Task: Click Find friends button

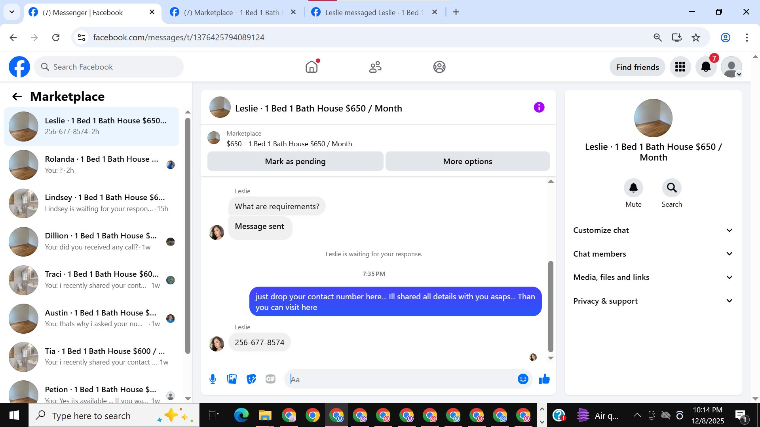Action: [x=637, y=67]
